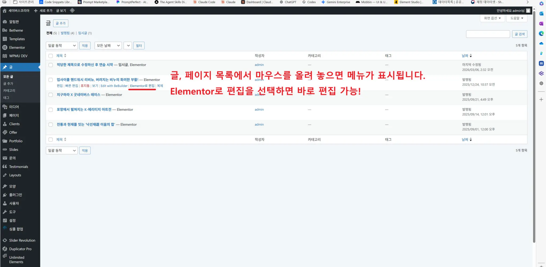The width and height of the screenshot is (546, 267).
Task: Tick the select-all checkbox in the table footer
Action: 51,139
